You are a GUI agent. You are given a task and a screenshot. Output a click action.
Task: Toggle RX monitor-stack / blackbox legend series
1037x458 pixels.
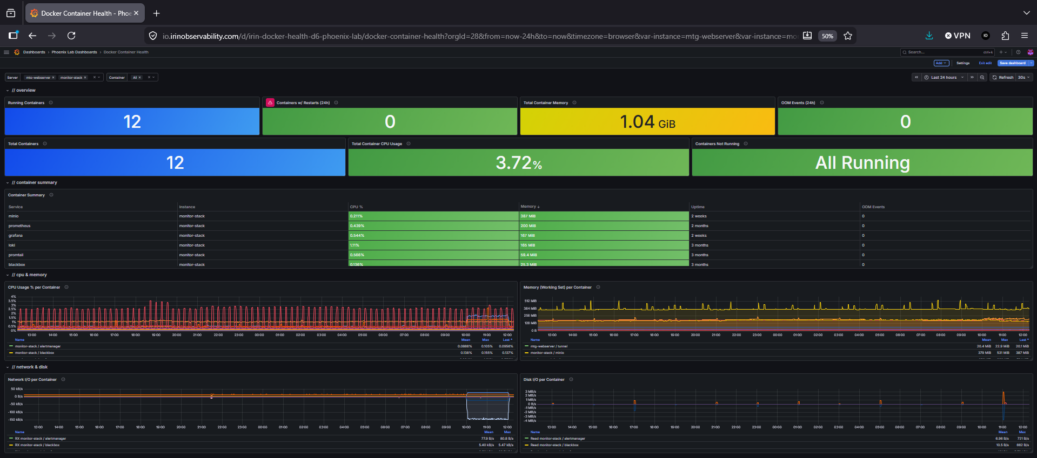point(37,445)
